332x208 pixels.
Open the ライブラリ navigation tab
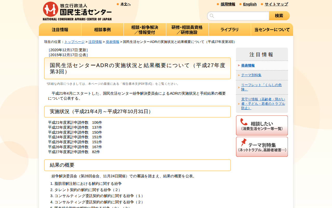(x=230, y=30)
